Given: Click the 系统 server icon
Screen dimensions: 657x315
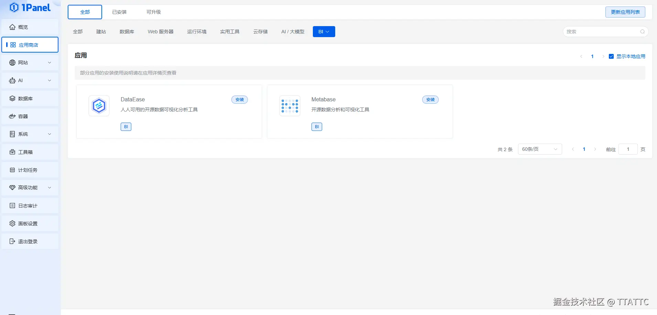Looking at the screenshot, I should point(12,134).
